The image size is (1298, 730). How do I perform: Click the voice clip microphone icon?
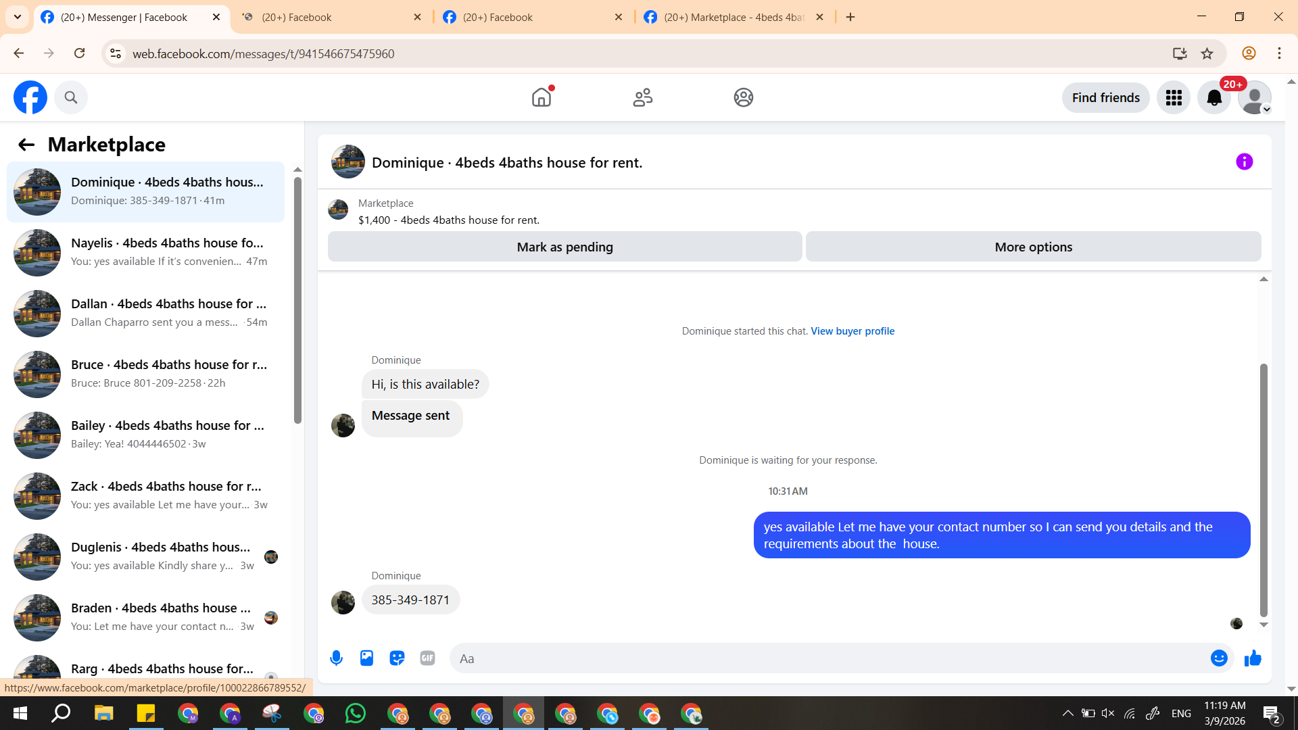pyautogui.click(x=336, y=658)
